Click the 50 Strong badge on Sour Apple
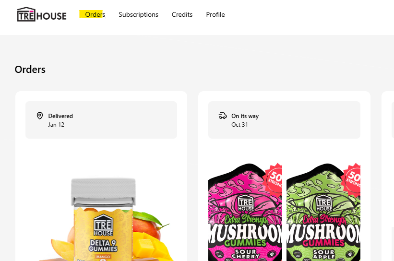Viewport: 394px width, 261px height. pos(353,179)
